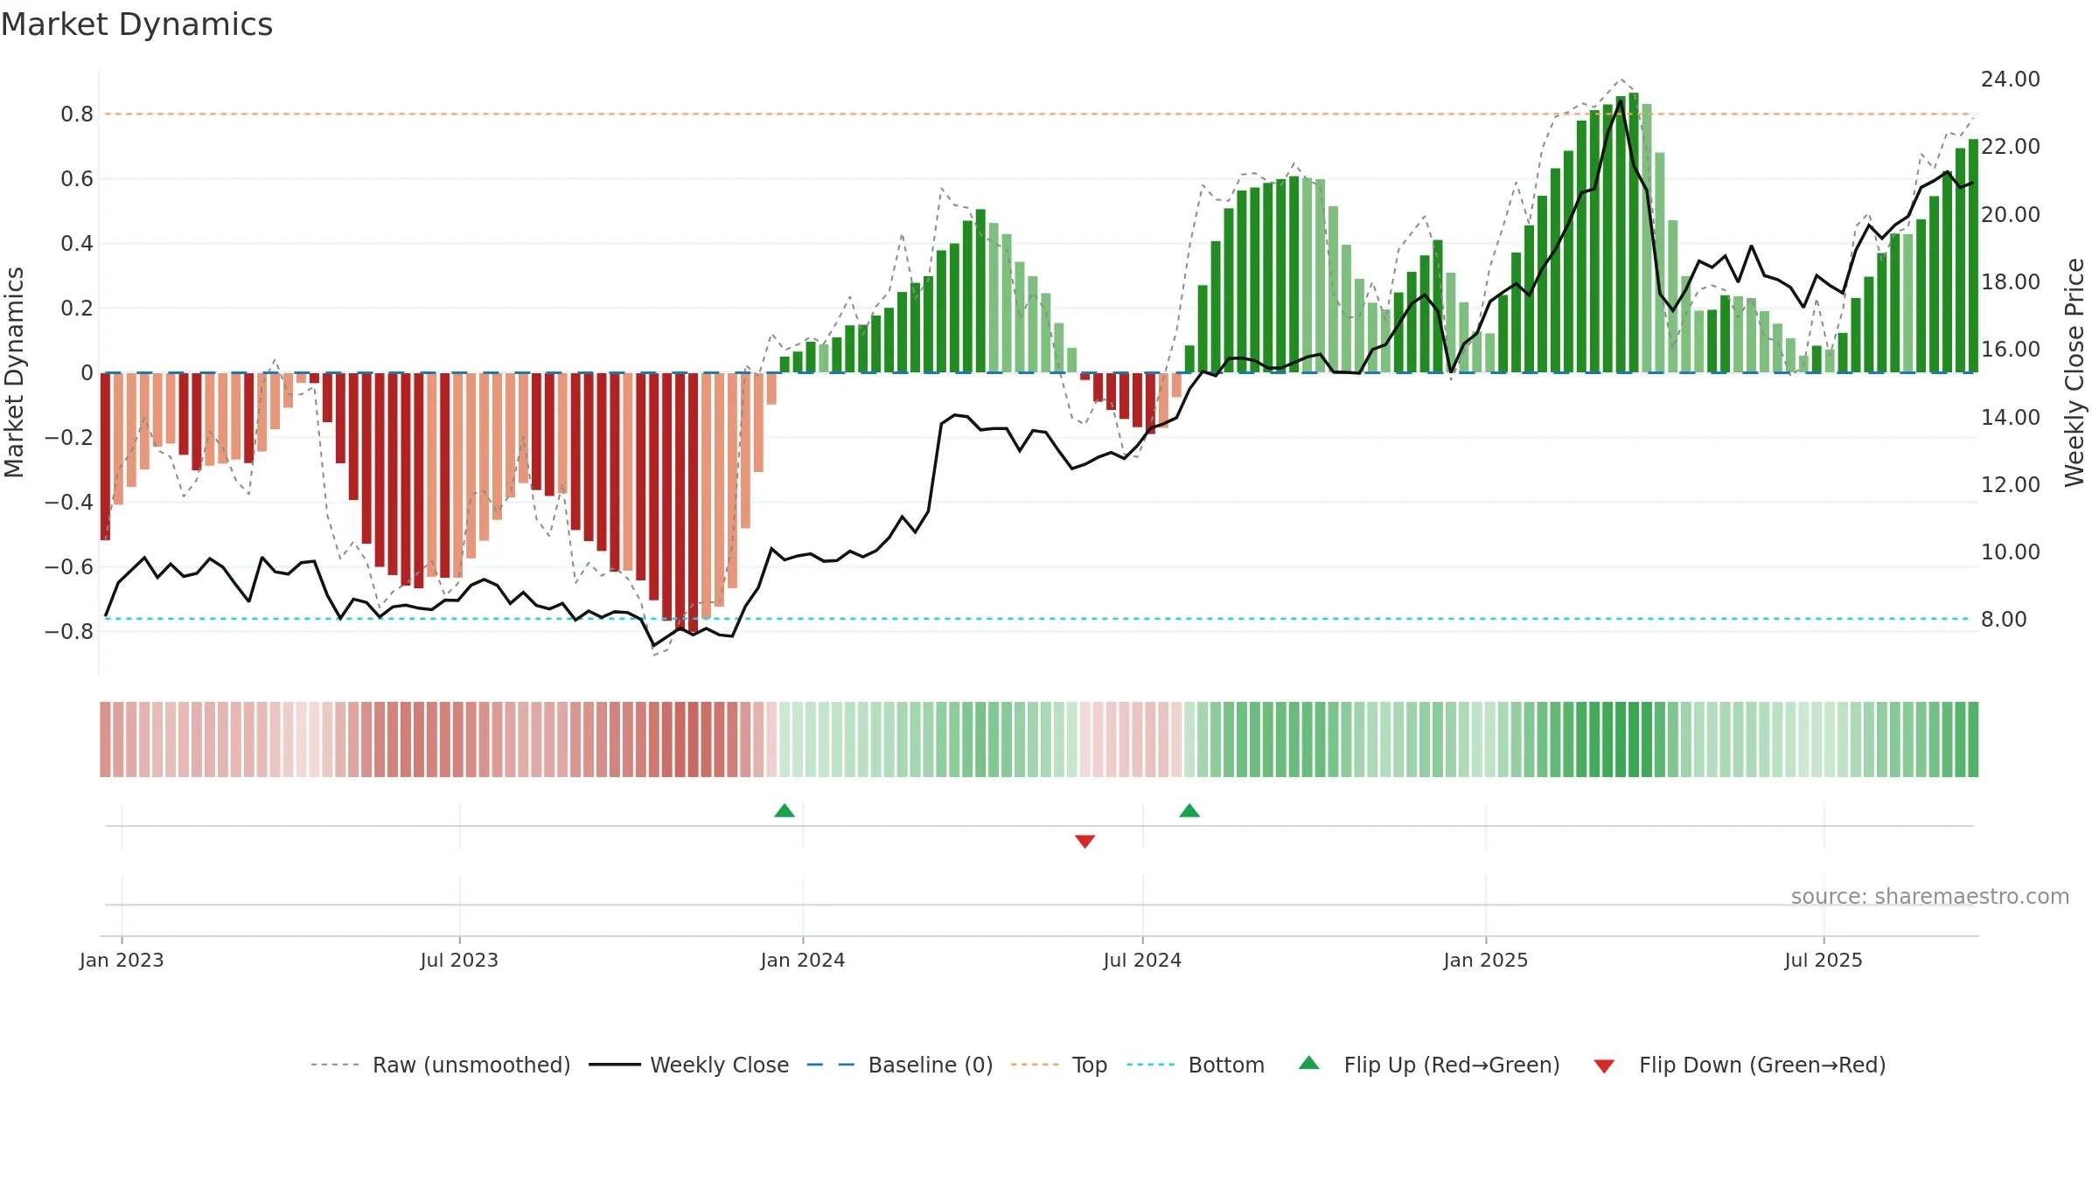Click the 0.4 left axis tick label
The width and height of the screenshot is (2099, 1180).
pos(77,244)
